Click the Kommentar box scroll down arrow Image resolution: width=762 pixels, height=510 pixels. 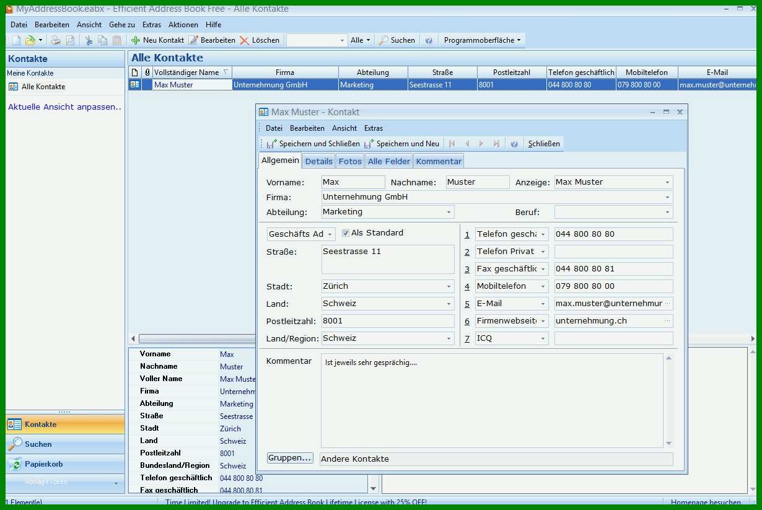tap(668, 443)
